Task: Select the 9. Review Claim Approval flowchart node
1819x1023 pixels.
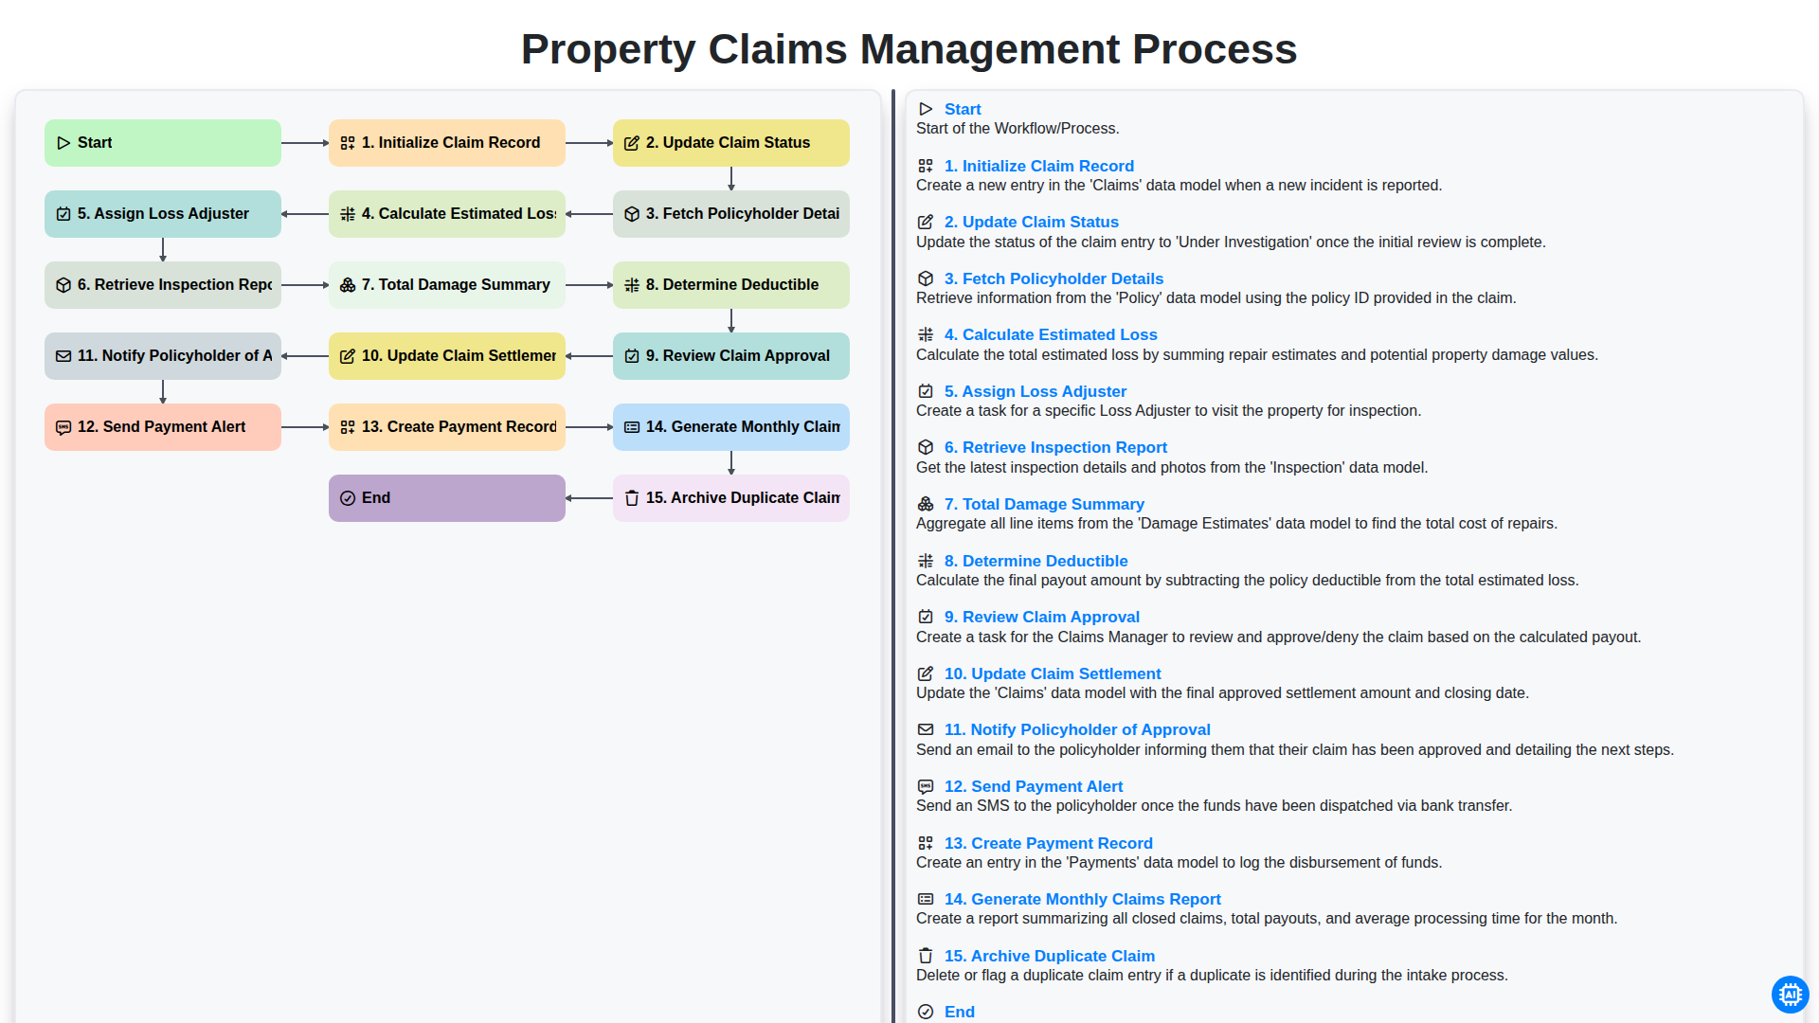Action: pyautogui.click(x=731, y=356)
